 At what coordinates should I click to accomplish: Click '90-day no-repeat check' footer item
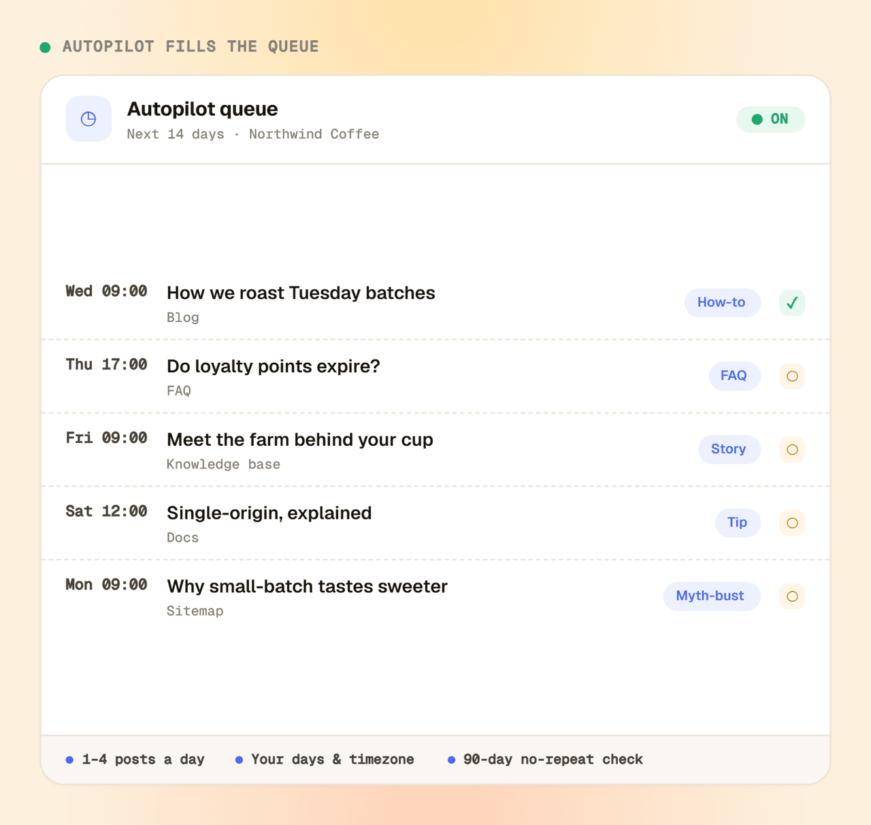[x=545, y=760]
